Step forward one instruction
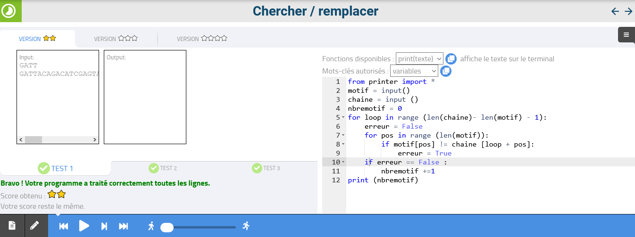 click(104, 226)
